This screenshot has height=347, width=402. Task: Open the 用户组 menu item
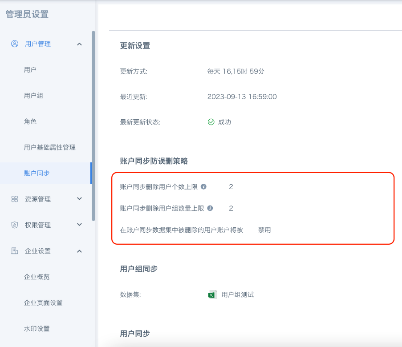click(33, 96)
